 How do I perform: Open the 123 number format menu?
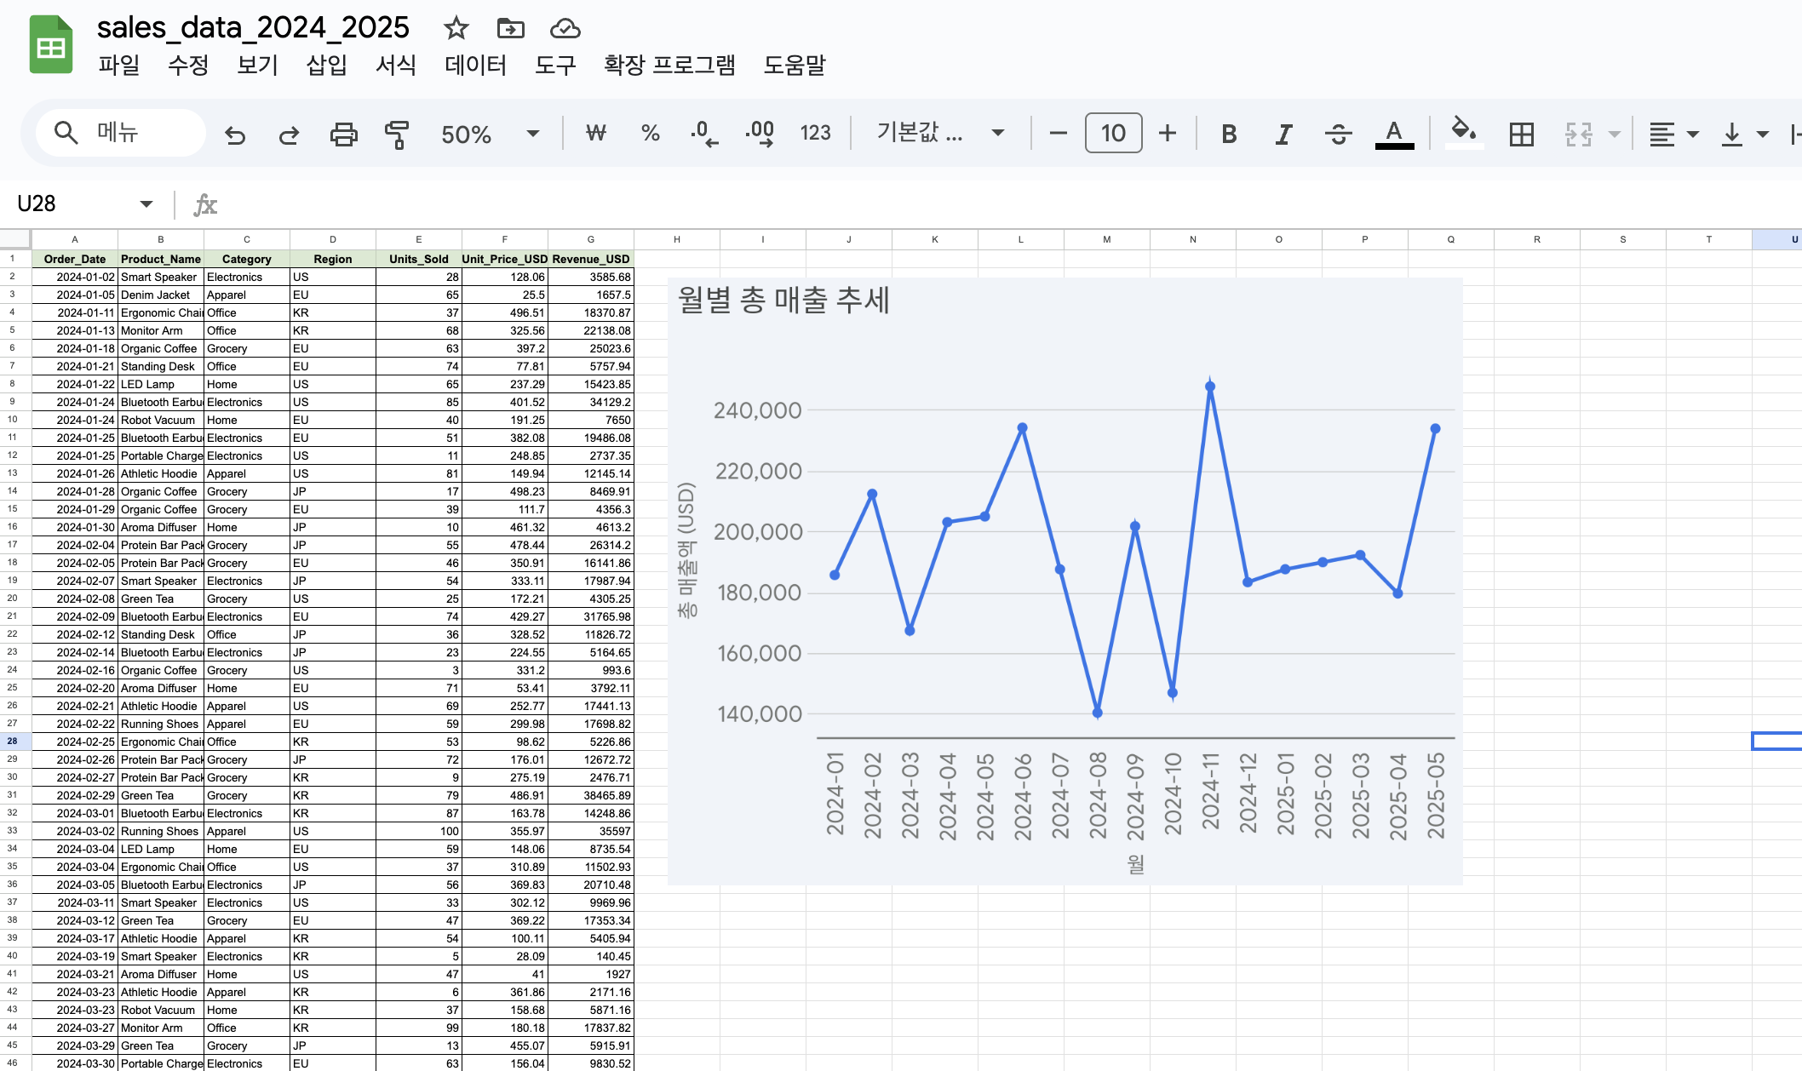tap(815, 133)
